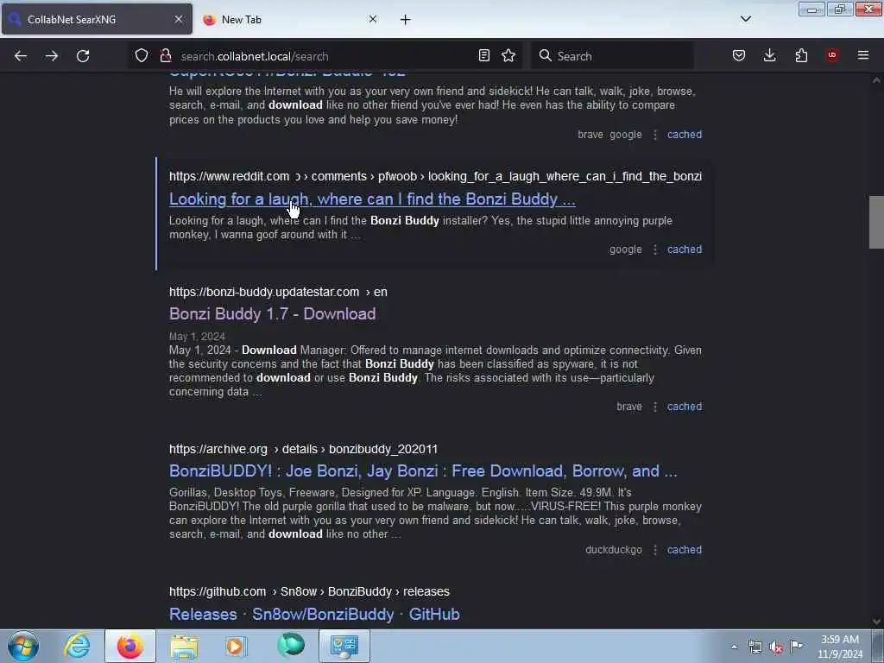Open the Extensions menu

(801, 56)
